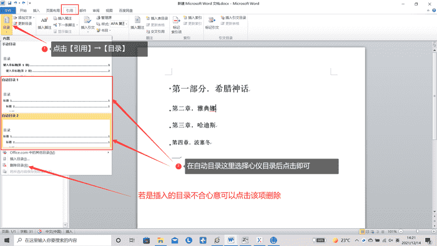Click 更新目录 (Update Table) button
Viewport: 437px width, 246px height.
pyautogui.click(x=23, y=24)
